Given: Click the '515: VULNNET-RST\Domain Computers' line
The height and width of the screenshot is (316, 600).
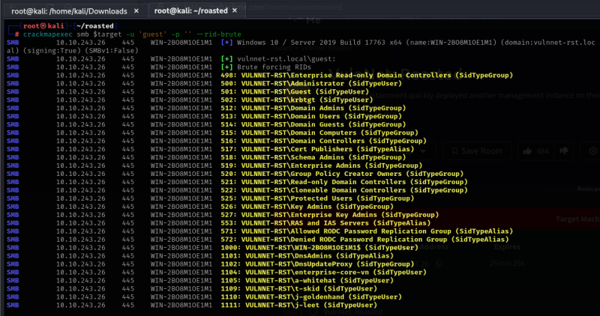Looking at the screenshot, I should [x=319, y=133].
